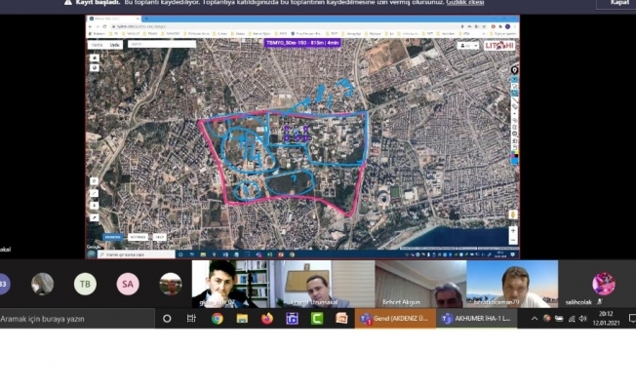Click the green app icon in taskbar
Image resolution: width=636 pixels, height=390 pixels.
pos(316,319)
